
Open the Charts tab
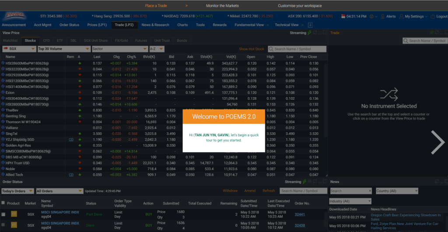pos(182,25)
